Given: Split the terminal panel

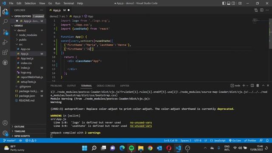Looking at the screenshot, I should point(252,85).
